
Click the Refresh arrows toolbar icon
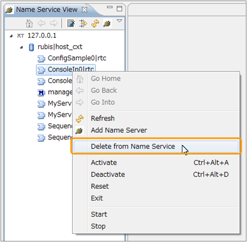point(95,23)
